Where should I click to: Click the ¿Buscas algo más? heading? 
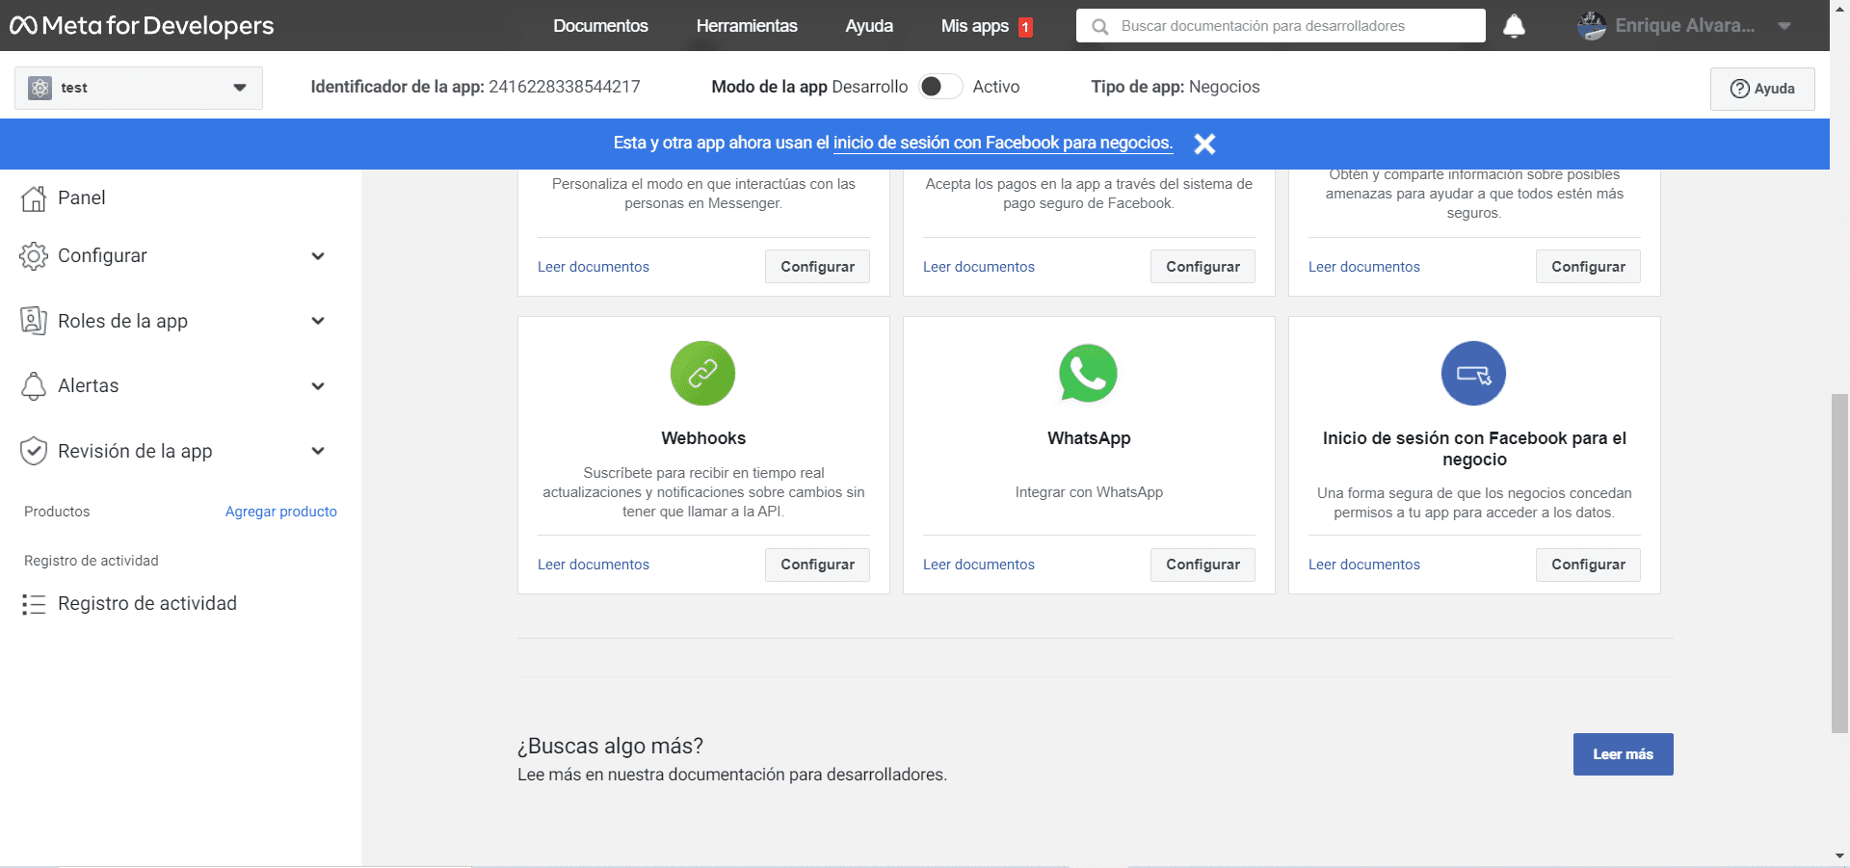[x=610, y=746]
